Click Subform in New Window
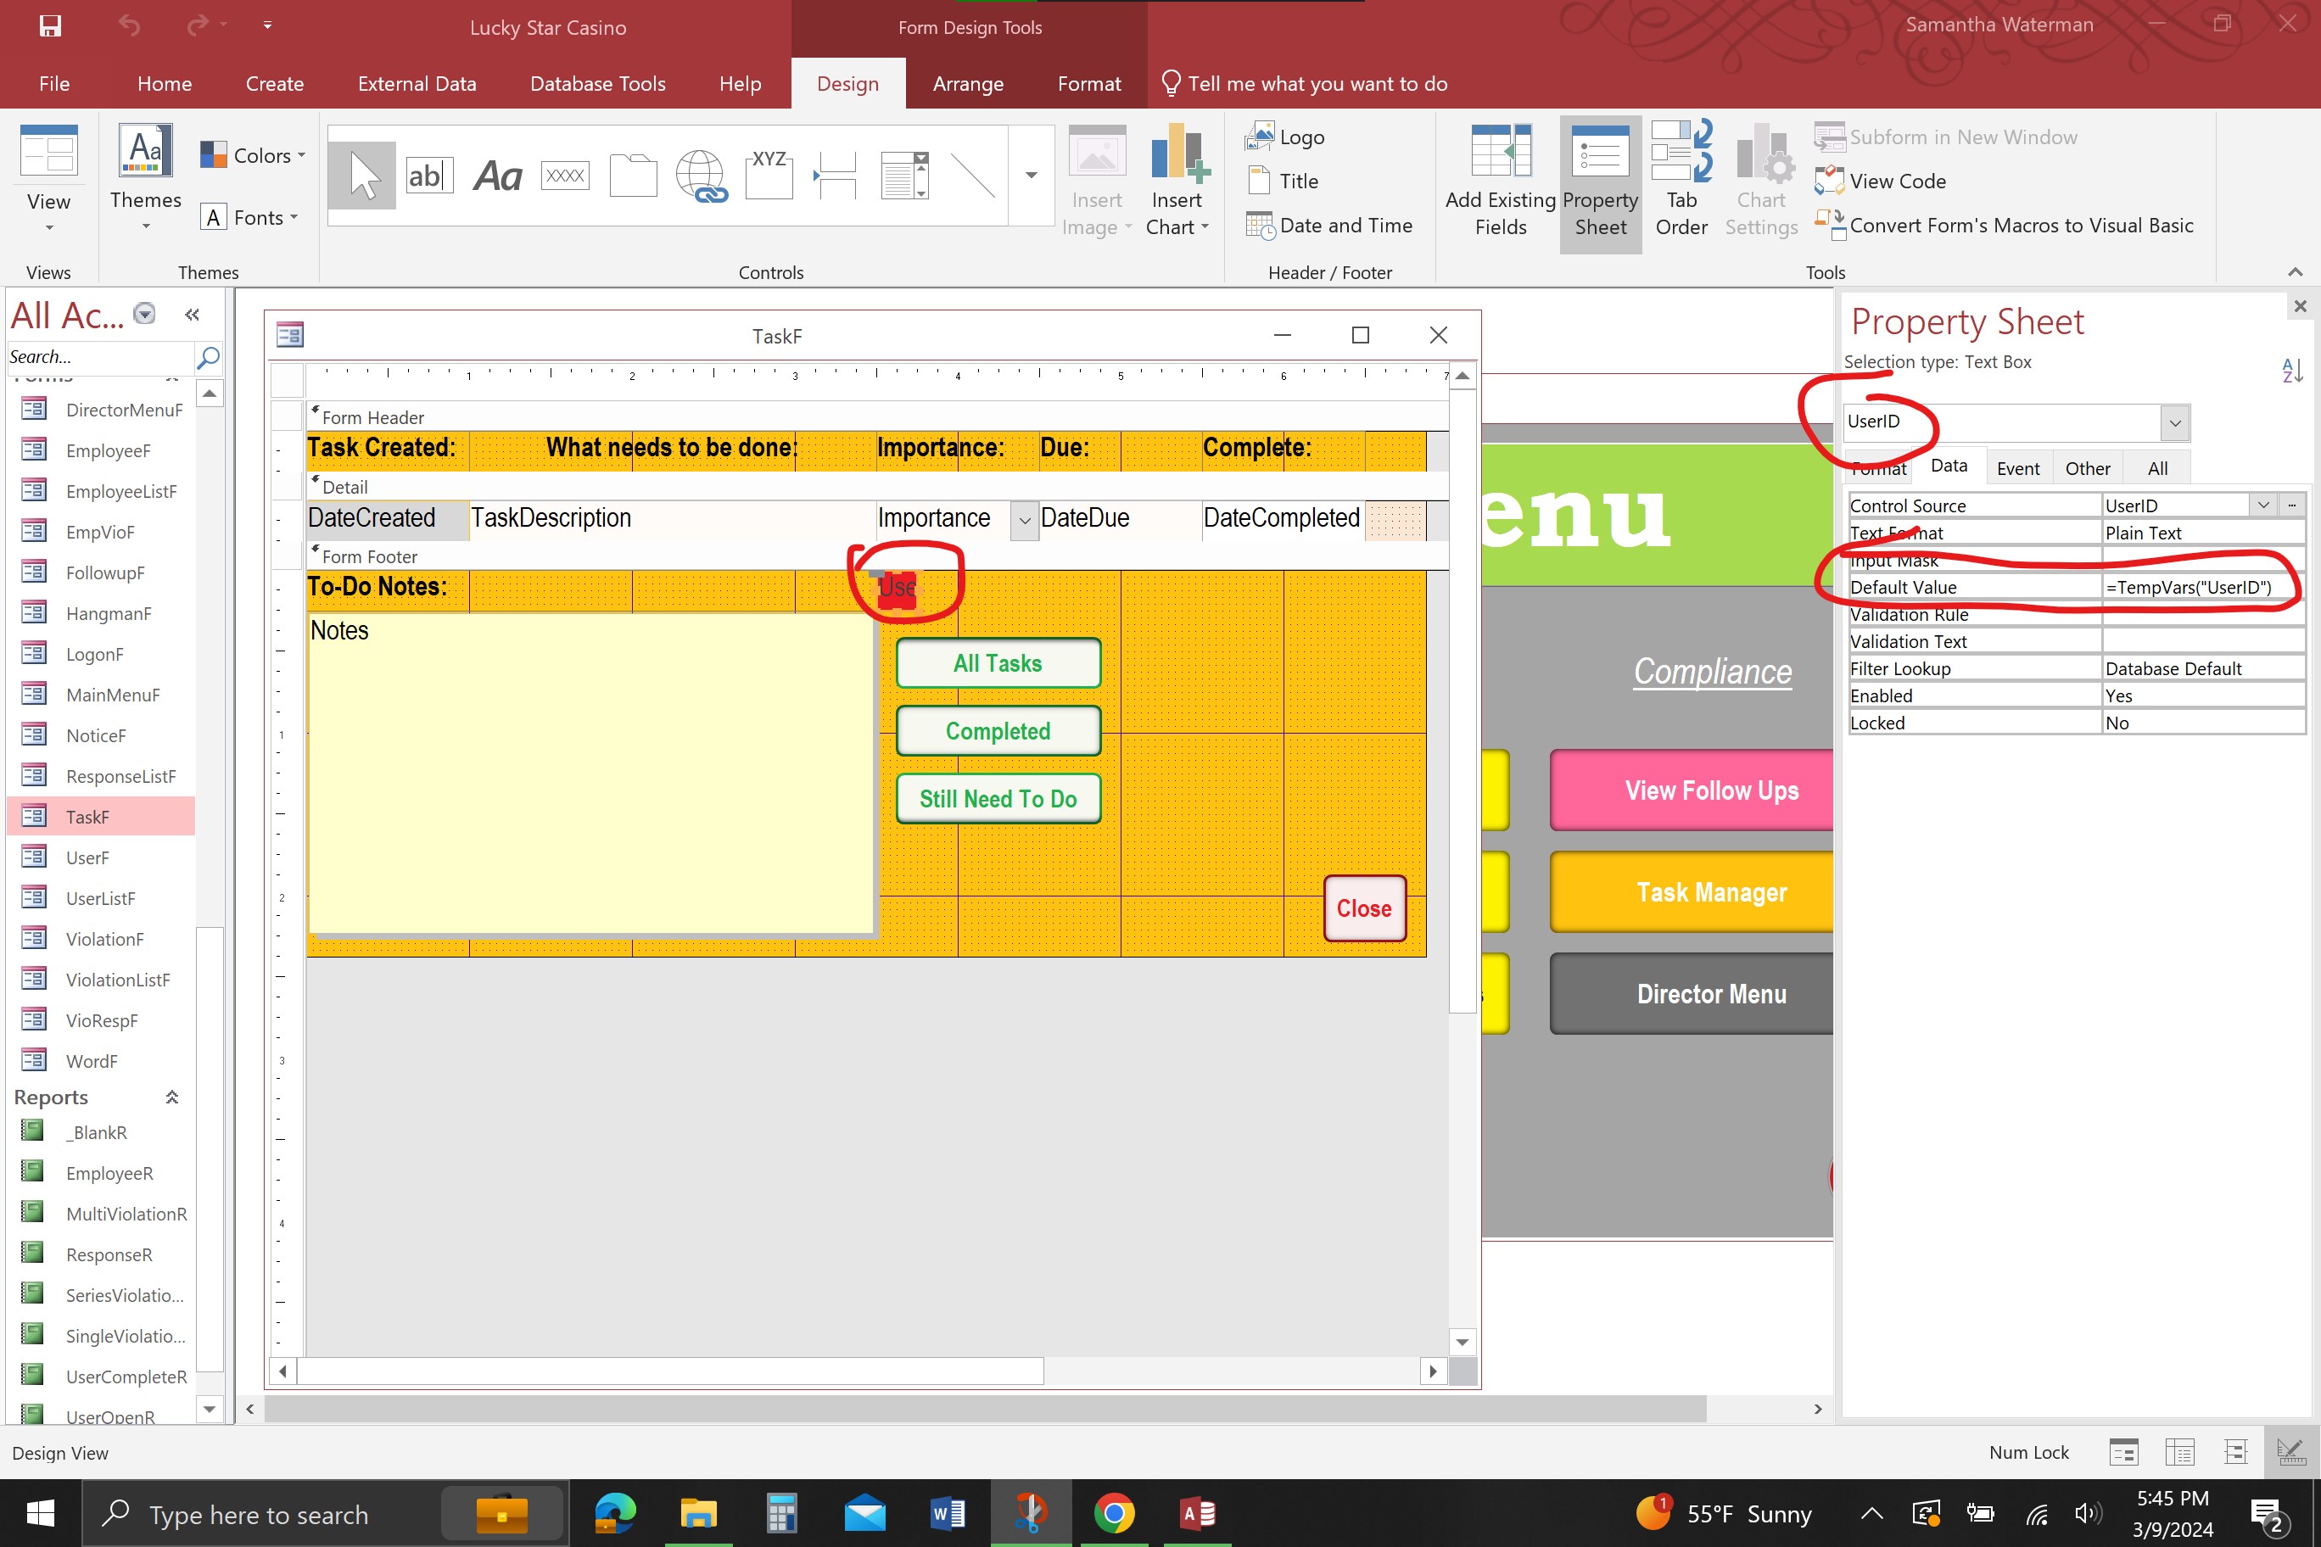The height and width of the screenshot is (1547, 2321). (1963, 137)
